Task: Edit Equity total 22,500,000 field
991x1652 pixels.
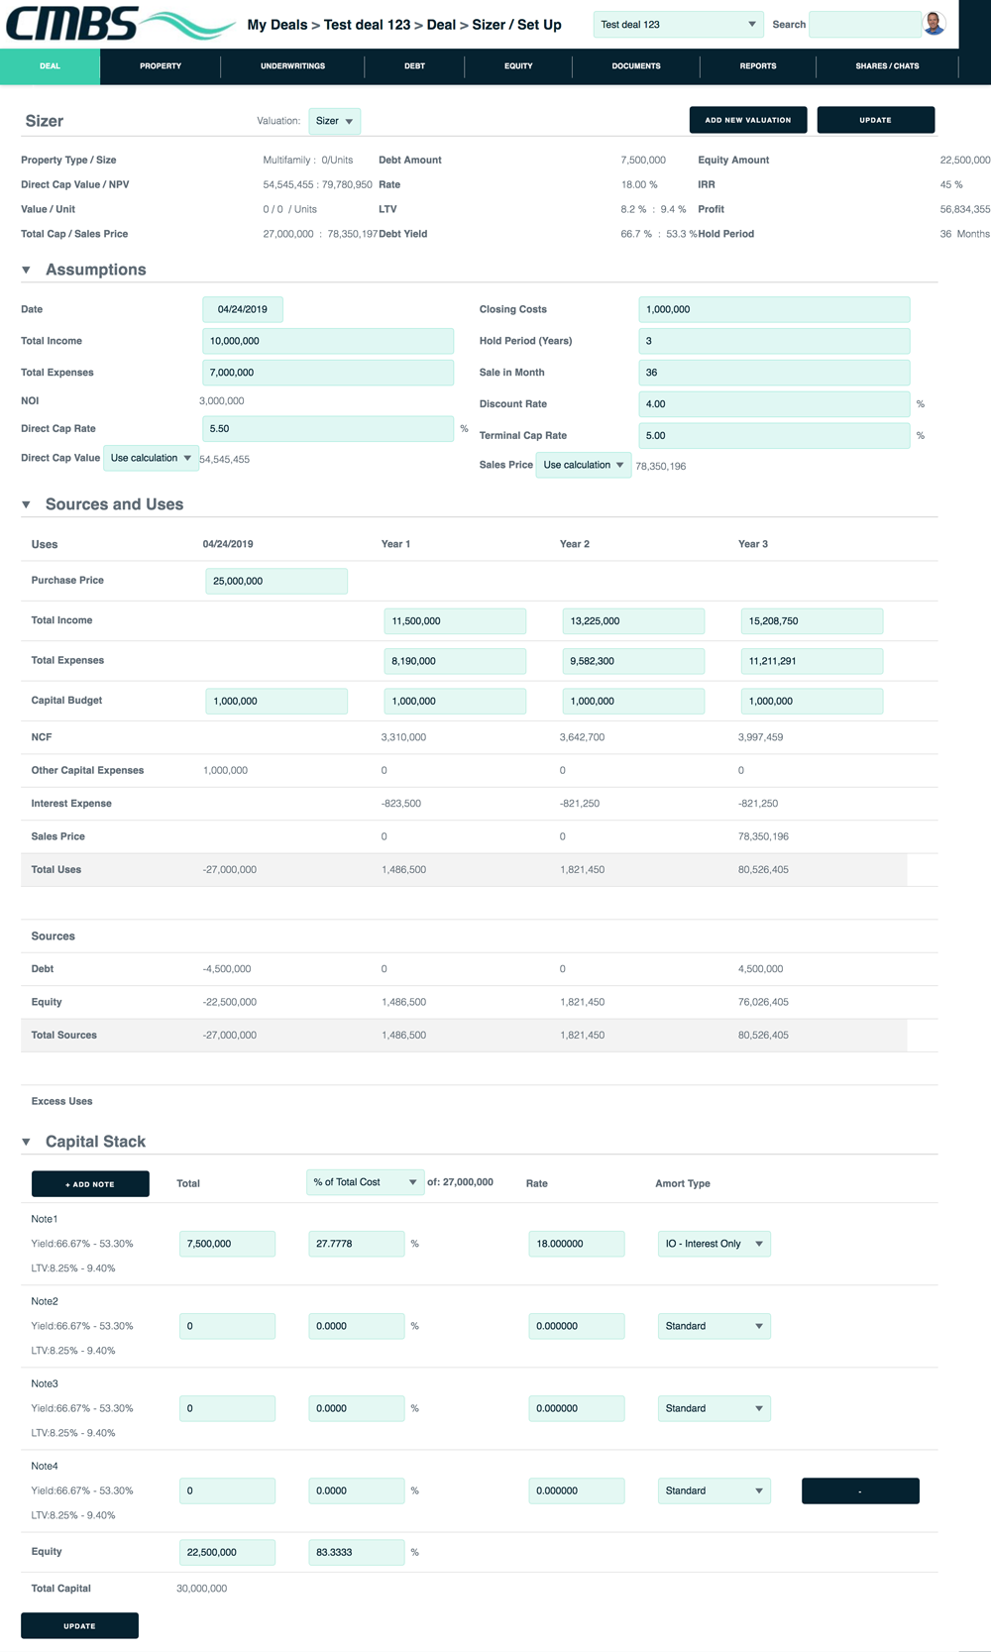Action: pyautogui.click(x=227, y=1552)
